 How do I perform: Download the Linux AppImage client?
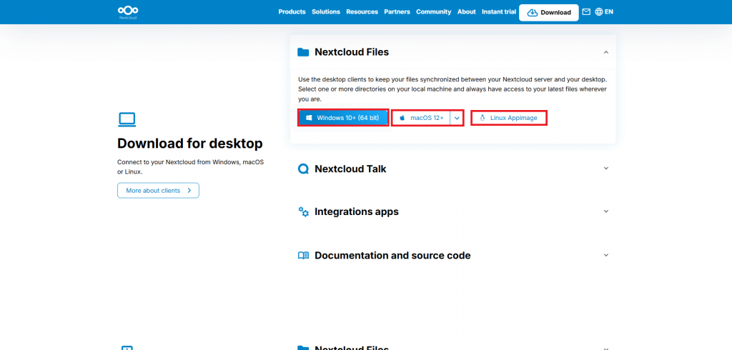pyautogui.click(x=509, y=118)
